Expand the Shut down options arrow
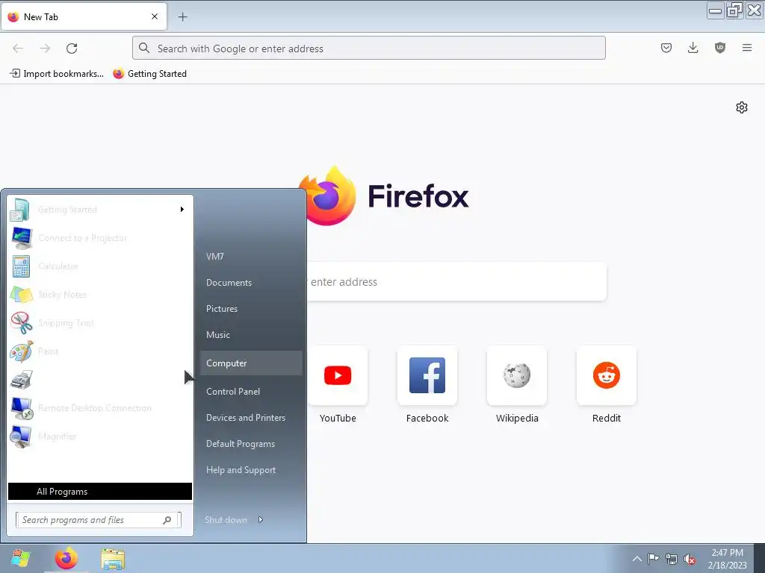Image resolution: width=765 pixels, height=573 pixels. (261, 520)
